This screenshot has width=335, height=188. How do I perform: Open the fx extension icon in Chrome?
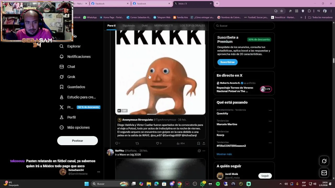tap(291, 11)
